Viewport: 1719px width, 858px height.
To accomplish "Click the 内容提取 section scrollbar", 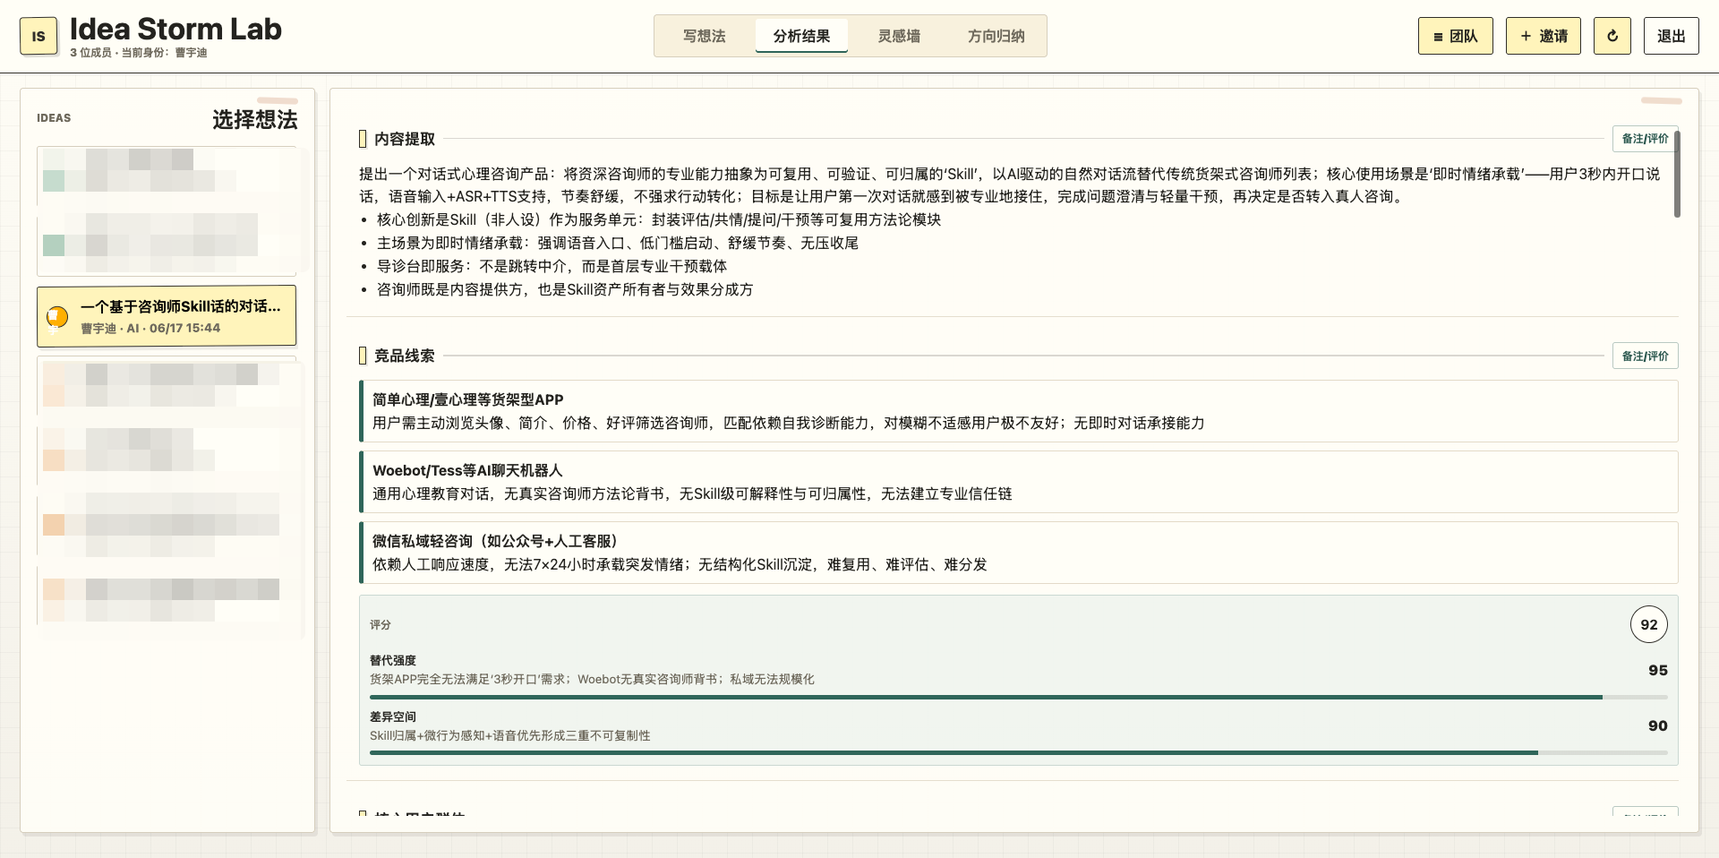I will [x=1677, y=174].
